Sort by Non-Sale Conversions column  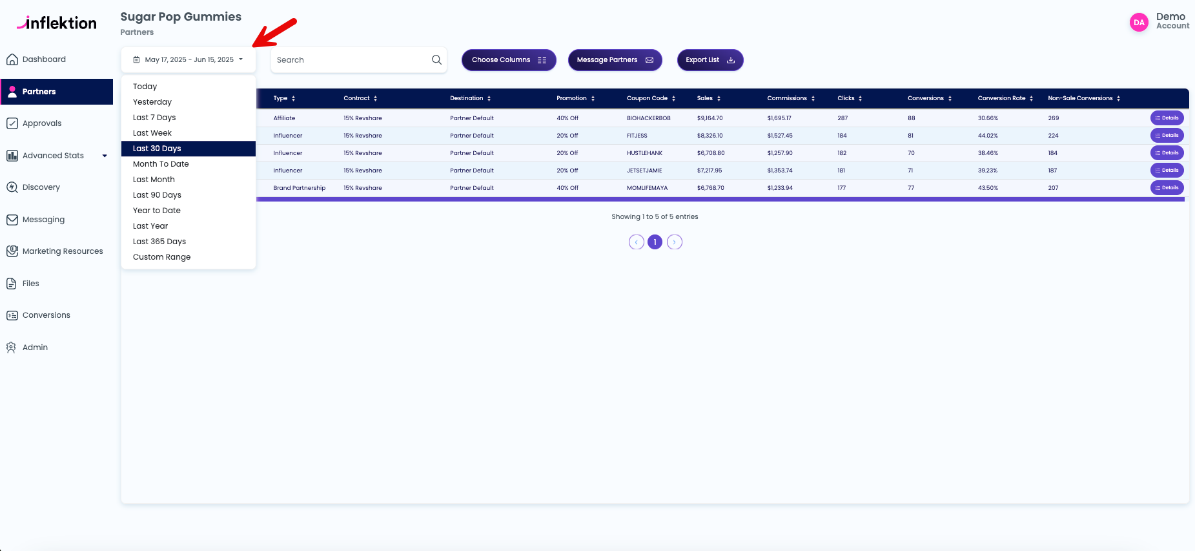pyautogui.click(x=1084, y=98)
